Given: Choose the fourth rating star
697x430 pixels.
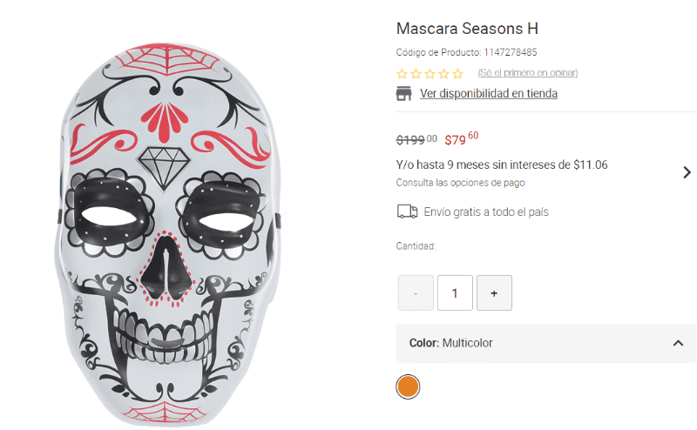Looking at the screenshot, I should (444, 74).
